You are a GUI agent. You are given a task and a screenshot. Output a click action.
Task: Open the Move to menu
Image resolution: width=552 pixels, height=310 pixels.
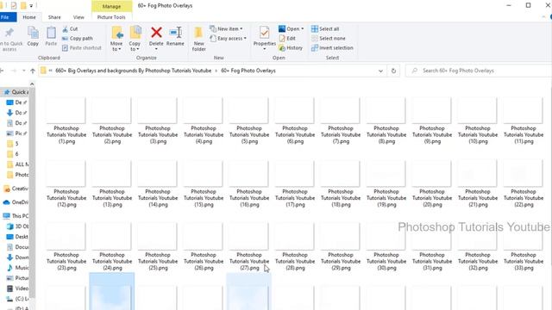[x=116, y=39]
